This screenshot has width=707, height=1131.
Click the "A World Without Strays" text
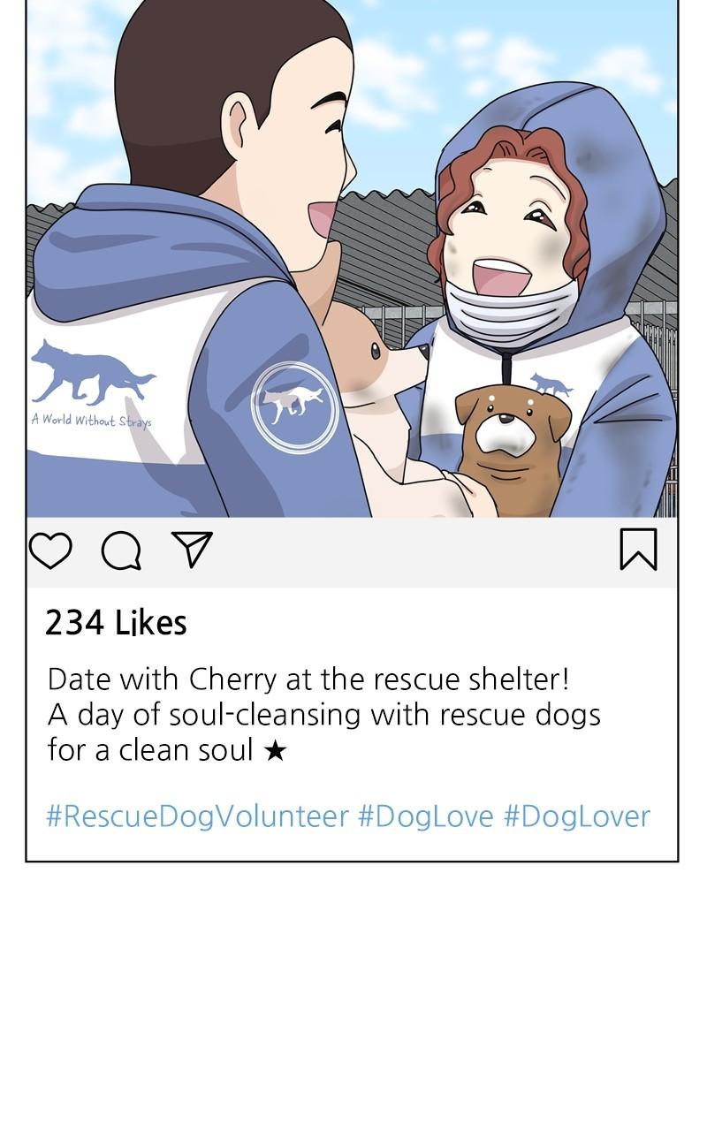point(91,421)
